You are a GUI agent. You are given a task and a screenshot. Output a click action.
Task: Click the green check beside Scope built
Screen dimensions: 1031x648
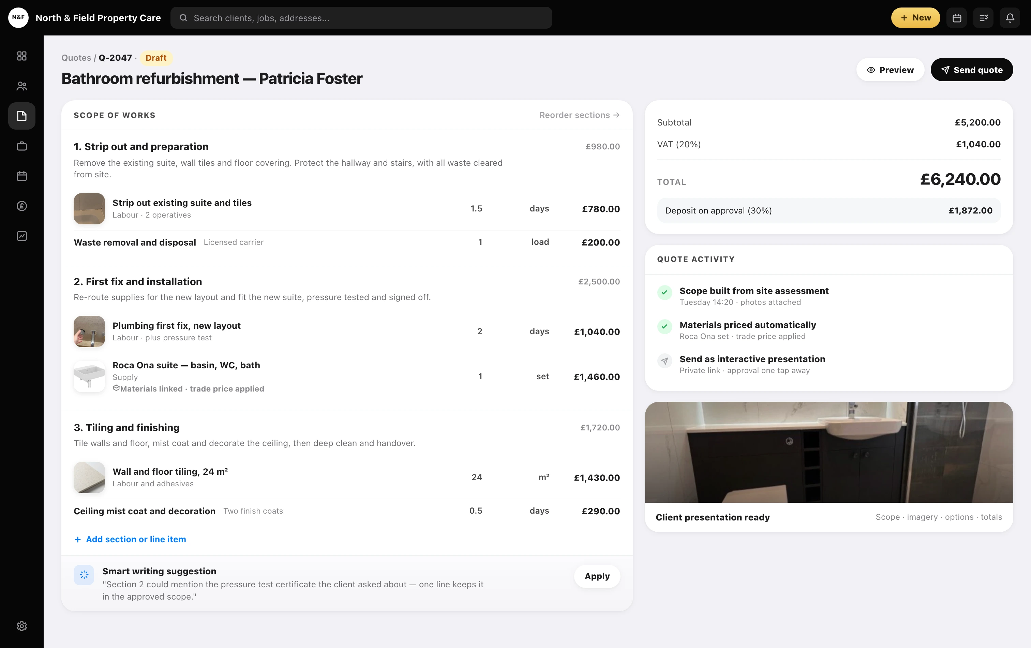click(664, 293)
